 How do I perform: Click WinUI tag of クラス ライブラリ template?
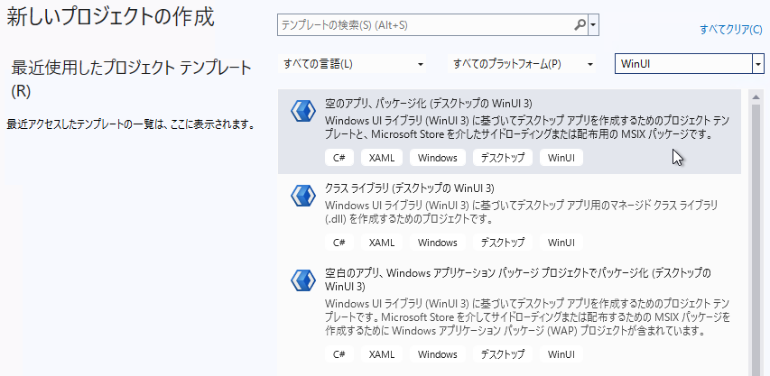tap(561, 243)
